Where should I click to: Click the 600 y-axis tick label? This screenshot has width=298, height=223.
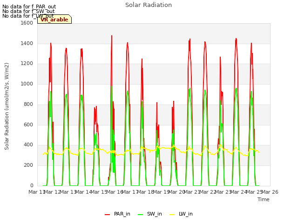pyautogui.click(x=28, y=125)
